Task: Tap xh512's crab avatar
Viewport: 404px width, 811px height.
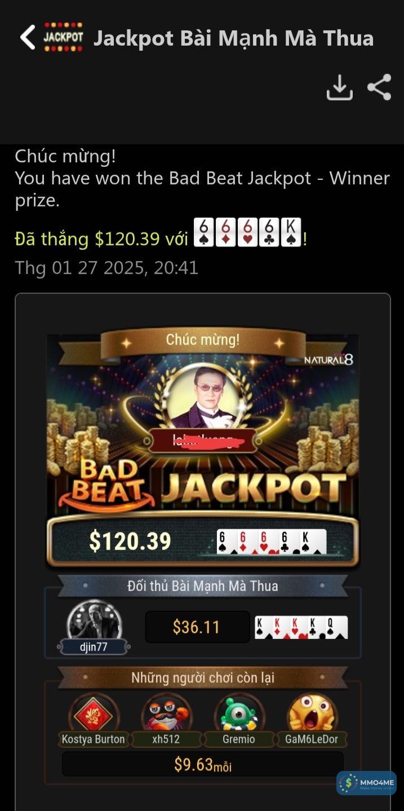Action: tap(166, 713)
